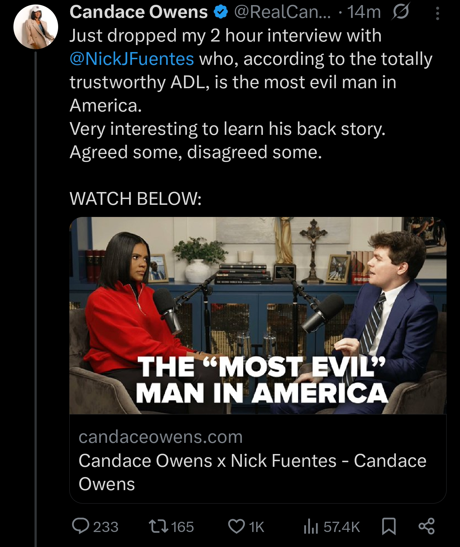Tap the 'WATCH BELOW:' post text
This screenshot has width=460, height=547.
[x=135, y=198]
